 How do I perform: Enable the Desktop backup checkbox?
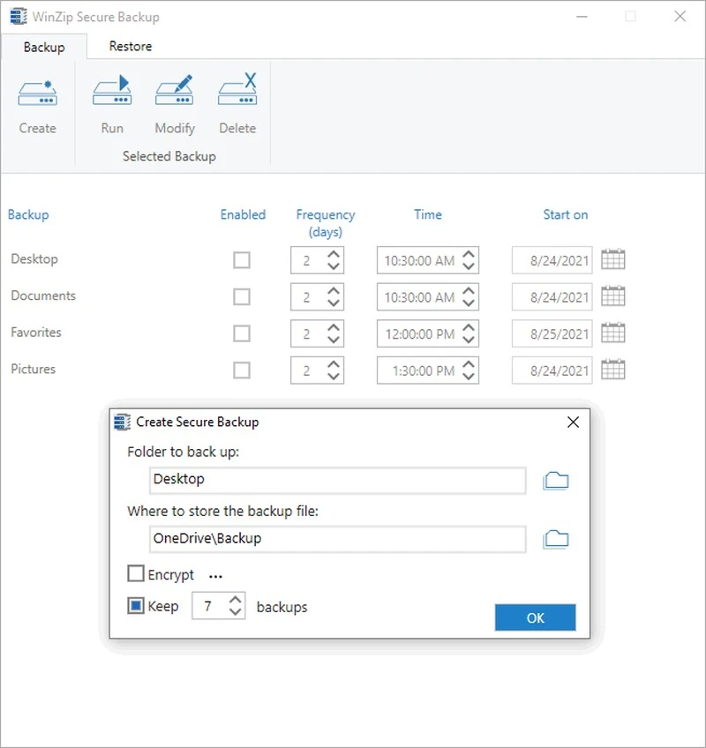(243, 259)
